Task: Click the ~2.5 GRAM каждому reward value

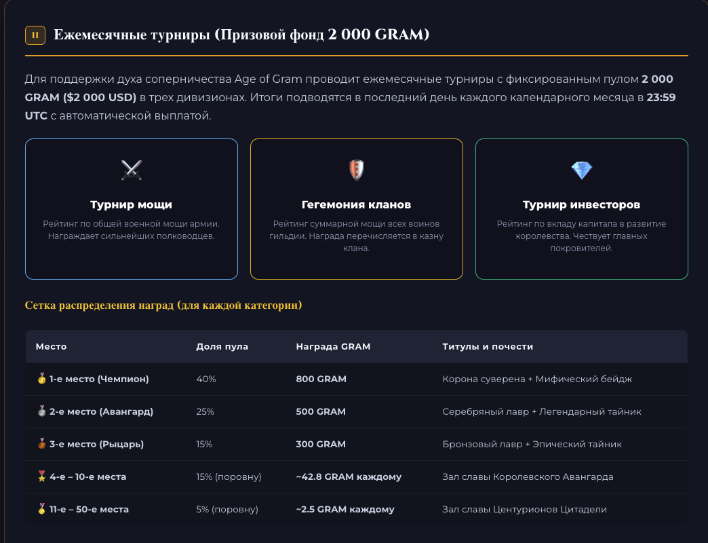Action: (345, 509)
